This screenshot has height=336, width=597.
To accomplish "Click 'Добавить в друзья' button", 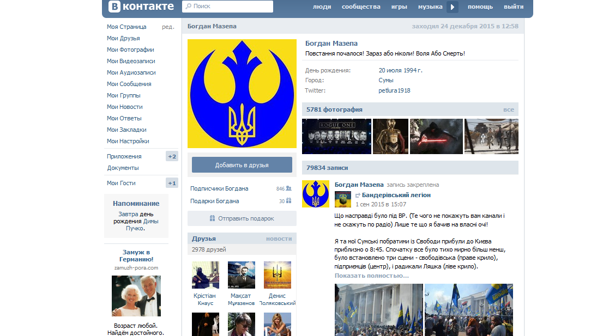I will pos(242,165).
